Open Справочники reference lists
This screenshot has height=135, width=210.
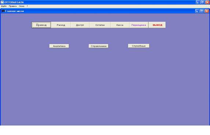click(x=99, y=46)
